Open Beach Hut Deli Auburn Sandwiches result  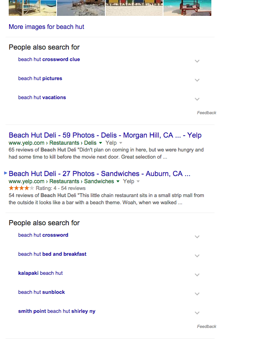[99, 174]
